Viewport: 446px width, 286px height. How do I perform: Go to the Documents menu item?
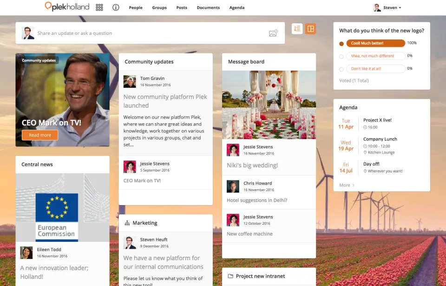[208, 8]
